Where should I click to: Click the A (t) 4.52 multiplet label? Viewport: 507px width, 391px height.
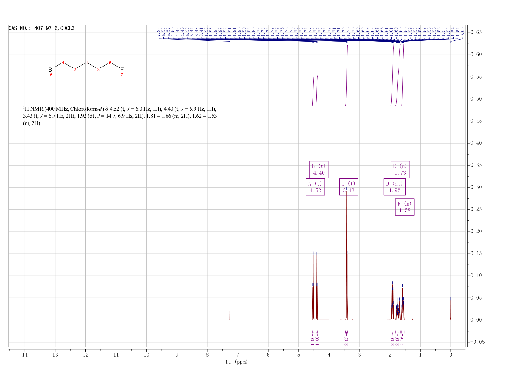(x=315, y=187)
